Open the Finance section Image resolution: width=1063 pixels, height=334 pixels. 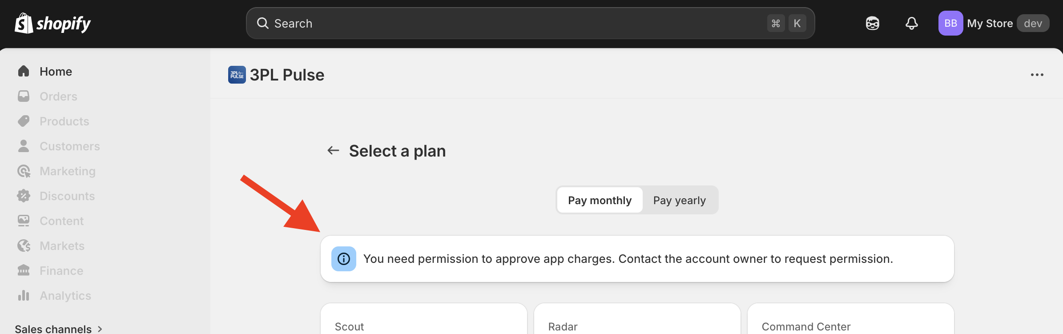click(x=61, y=270)
